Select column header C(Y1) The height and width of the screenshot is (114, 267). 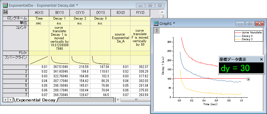[x=80, y=13]
